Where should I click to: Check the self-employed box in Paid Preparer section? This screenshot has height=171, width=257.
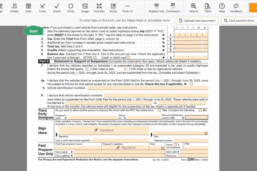coord(175,145)
